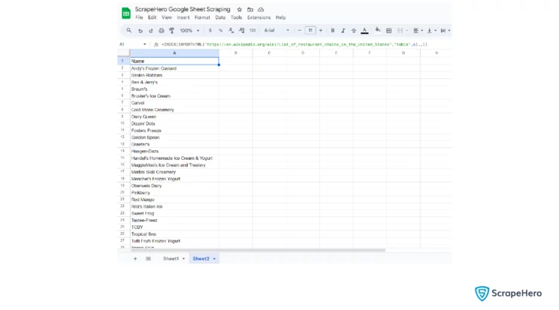Viewport: 559px width, 310px height.
Task: Open the Extensions menu
Action: click(x=258, y=17)
